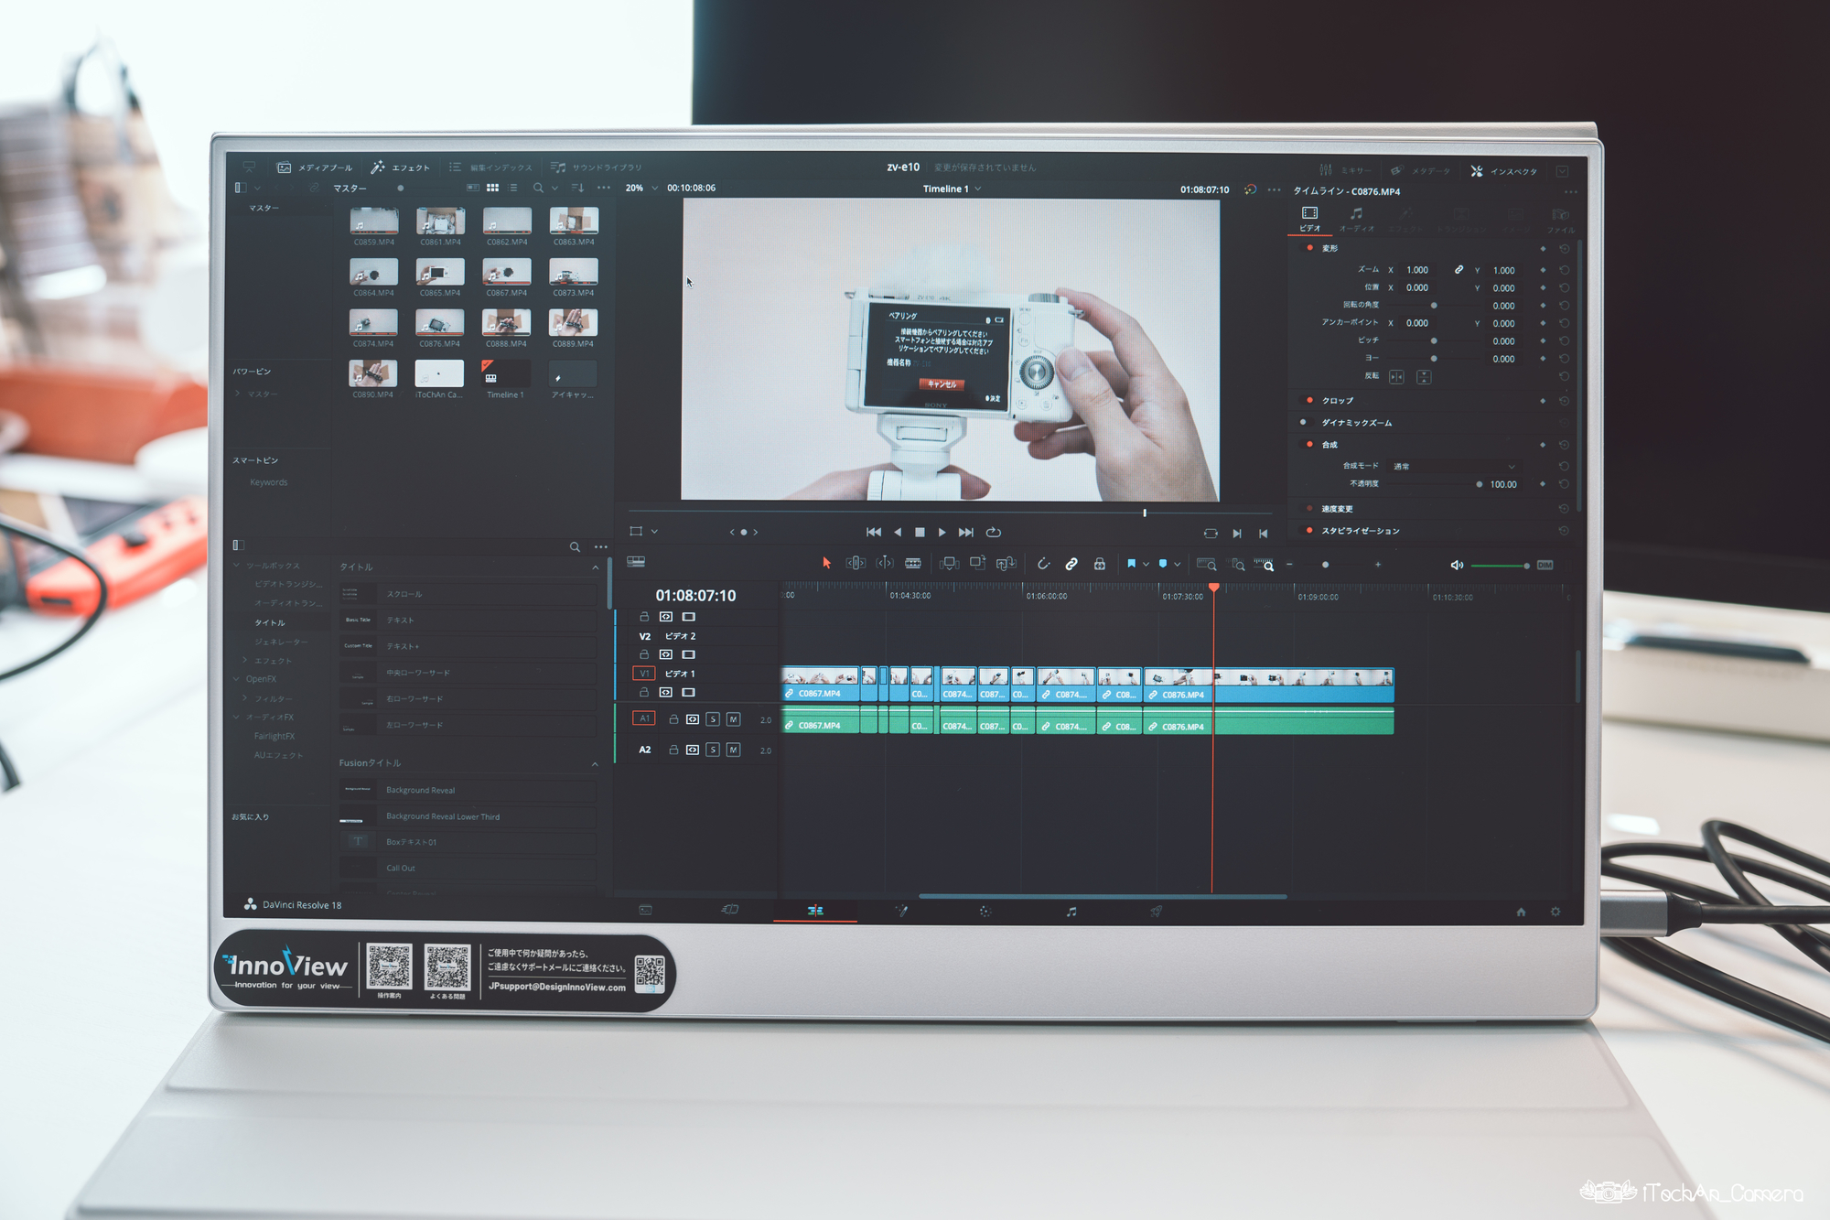The image size is (1830, 1220).
Task: Open the エフェクト library panel
Action: click(x=400, y=167)
